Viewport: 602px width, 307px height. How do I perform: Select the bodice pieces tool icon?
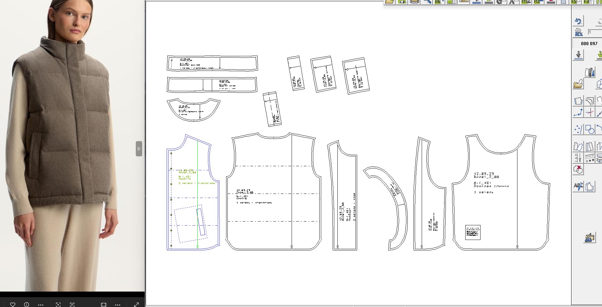[578, 147]
